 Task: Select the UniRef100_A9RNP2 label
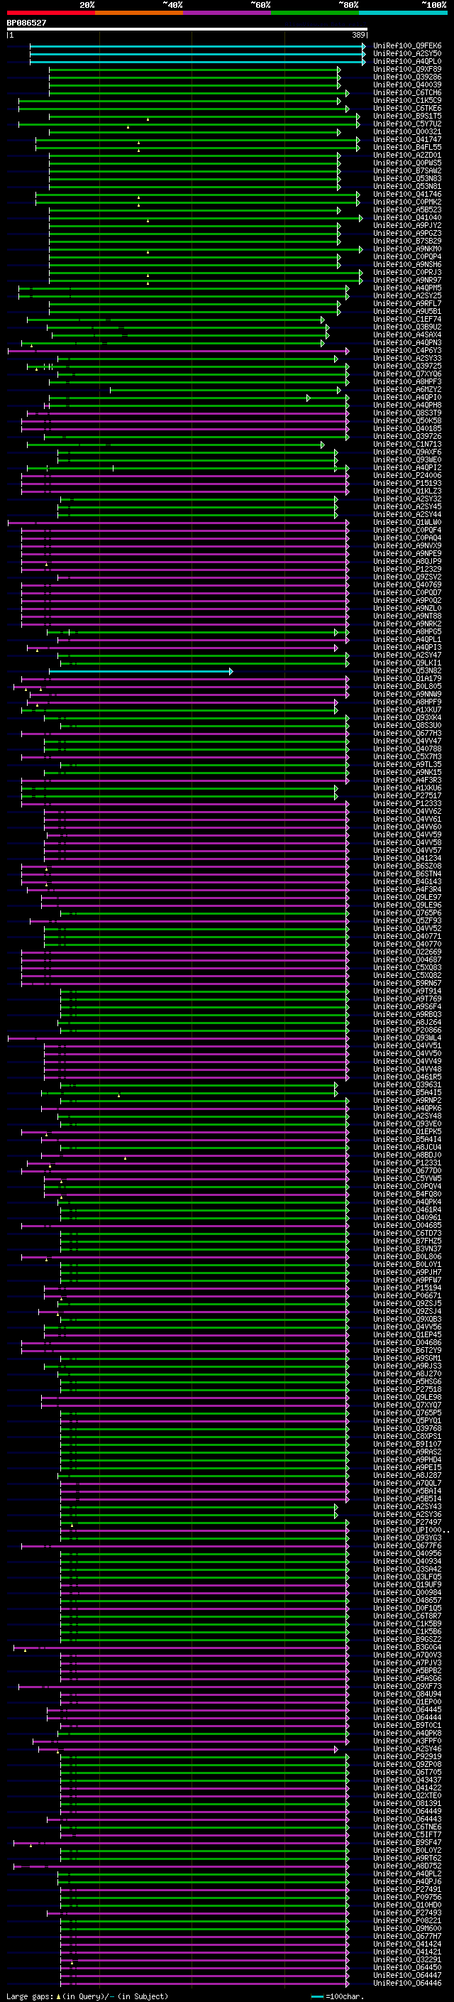click(406, 1101)
